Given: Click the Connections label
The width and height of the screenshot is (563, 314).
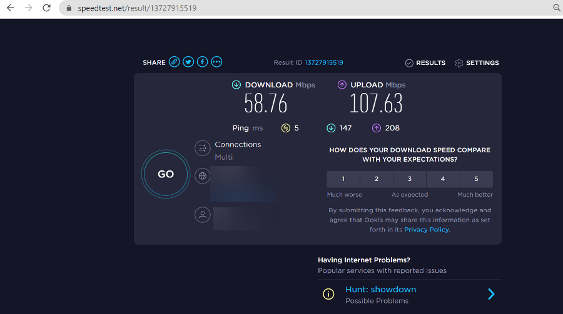Looking at the screenshot, I should (x=238, y=144).
